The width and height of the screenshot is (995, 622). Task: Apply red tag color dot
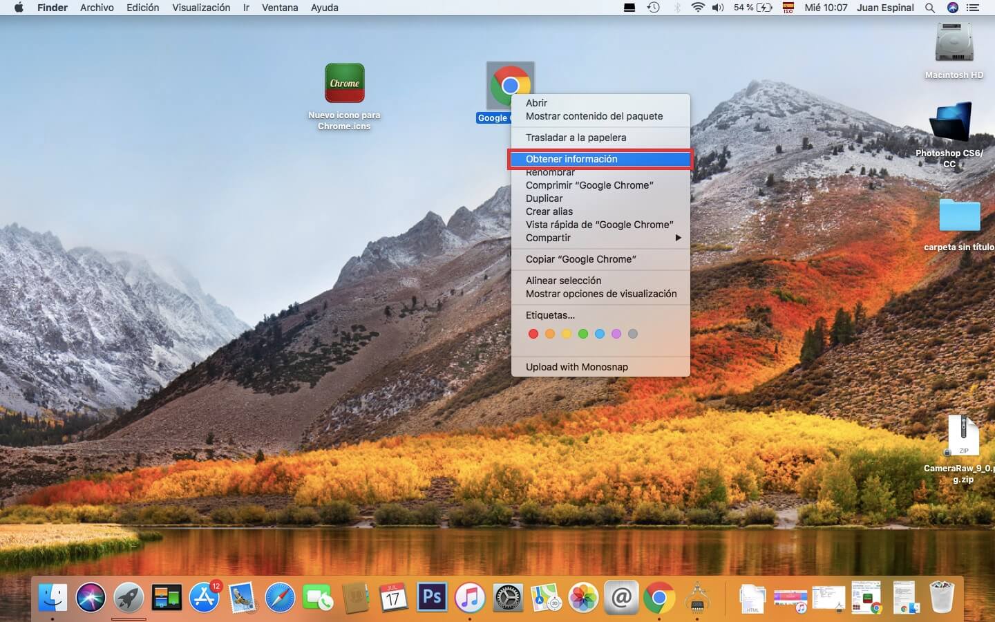tap(533, 334)
